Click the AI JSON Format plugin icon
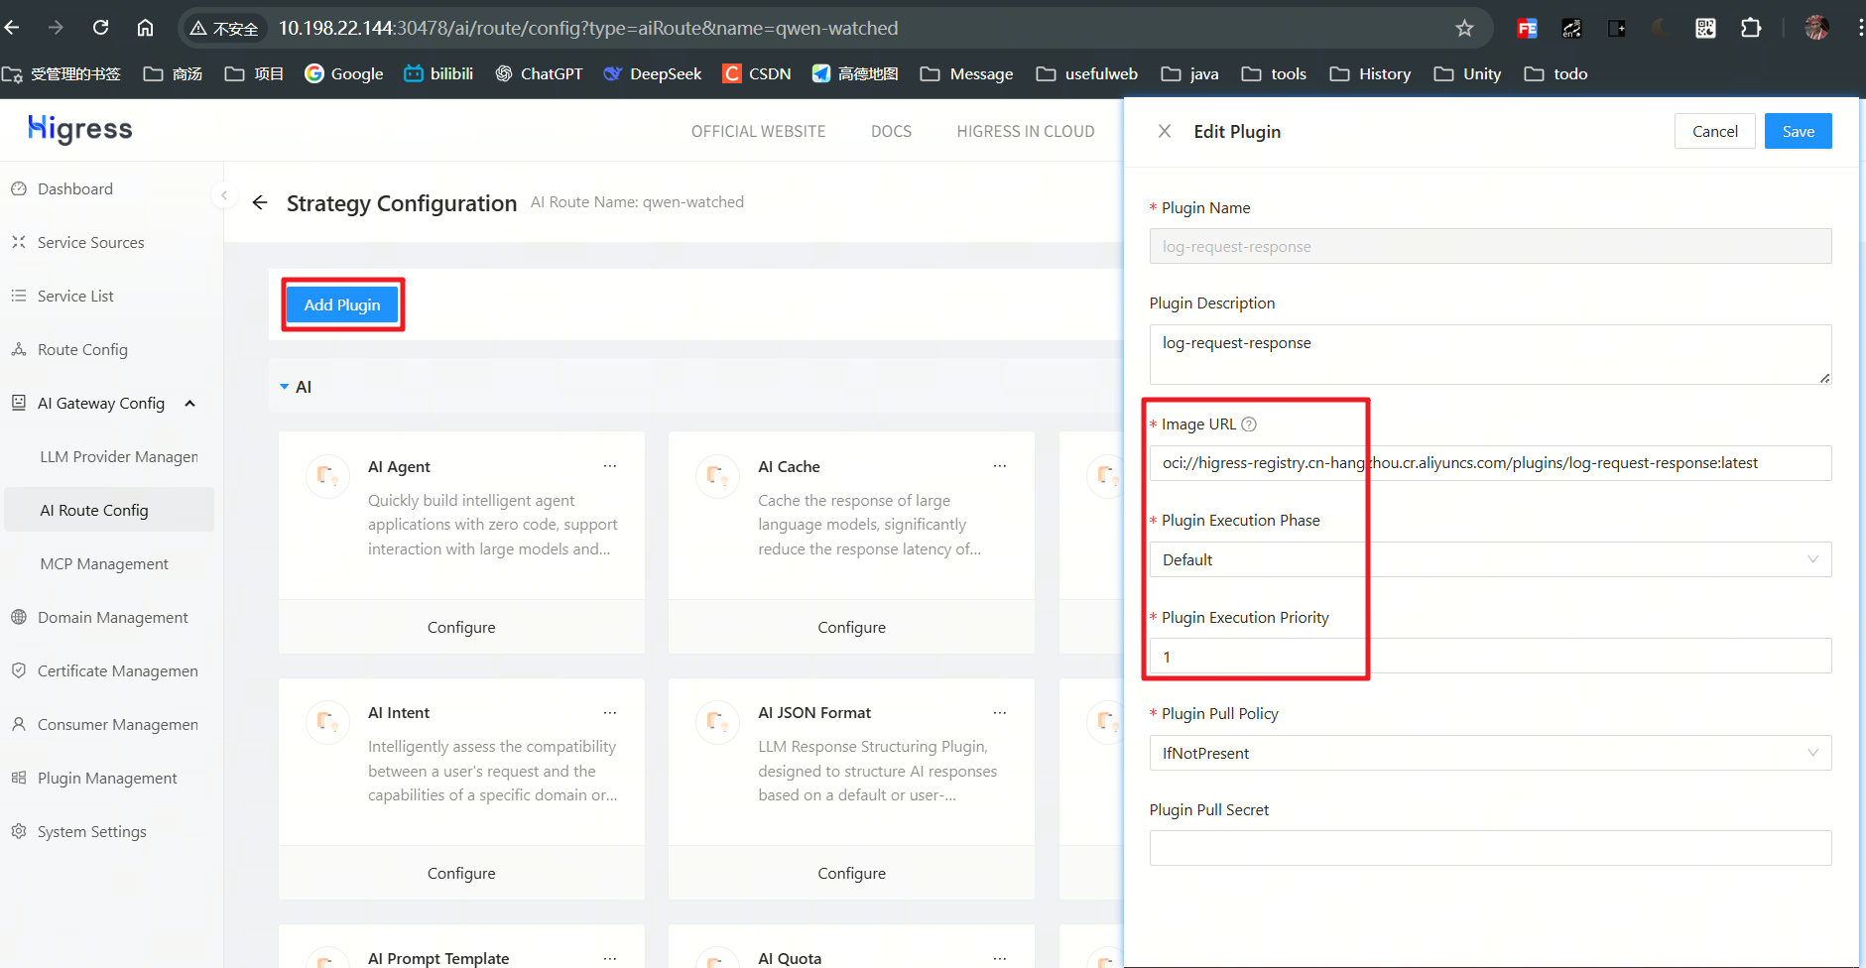The height and width of the screenshot is (968, 1866). pos(717,722)
